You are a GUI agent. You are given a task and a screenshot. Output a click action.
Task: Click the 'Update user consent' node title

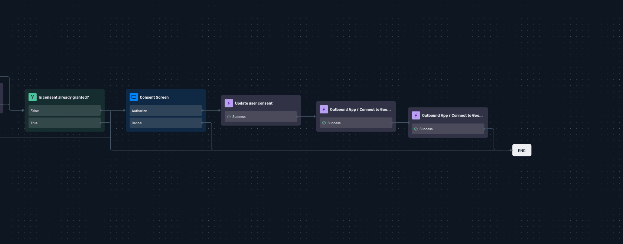[x=254, y=103]
